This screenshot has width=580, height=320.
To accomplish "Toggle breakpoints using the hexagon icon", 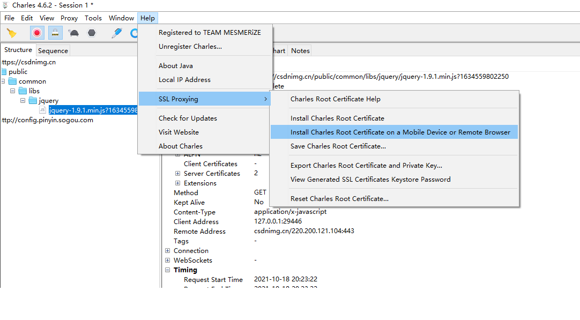I will click(x=92, y=33).
